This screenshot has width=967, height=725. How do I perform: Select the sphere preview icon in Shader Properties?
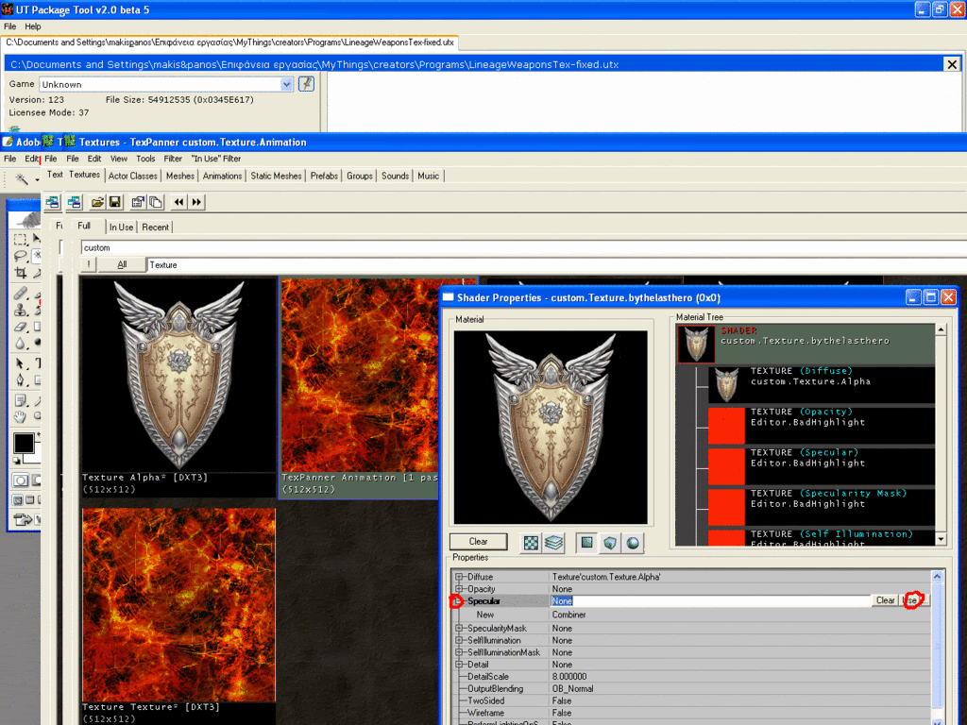[631, 542]
